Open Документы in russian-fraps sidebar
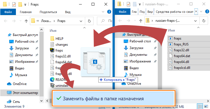 point(136,55)
